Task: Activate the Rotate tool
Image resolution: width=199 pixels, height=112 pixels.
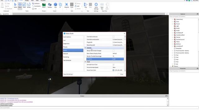Action: click(29, 6)
